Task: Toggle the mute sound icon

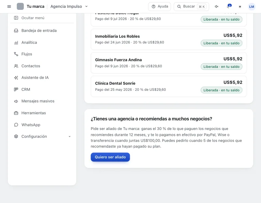Action: coord(216,7)
